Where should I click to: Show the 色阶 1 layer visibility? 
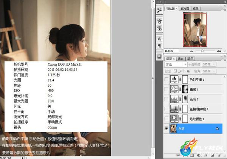pyautogui.click(x=166, y=99)
